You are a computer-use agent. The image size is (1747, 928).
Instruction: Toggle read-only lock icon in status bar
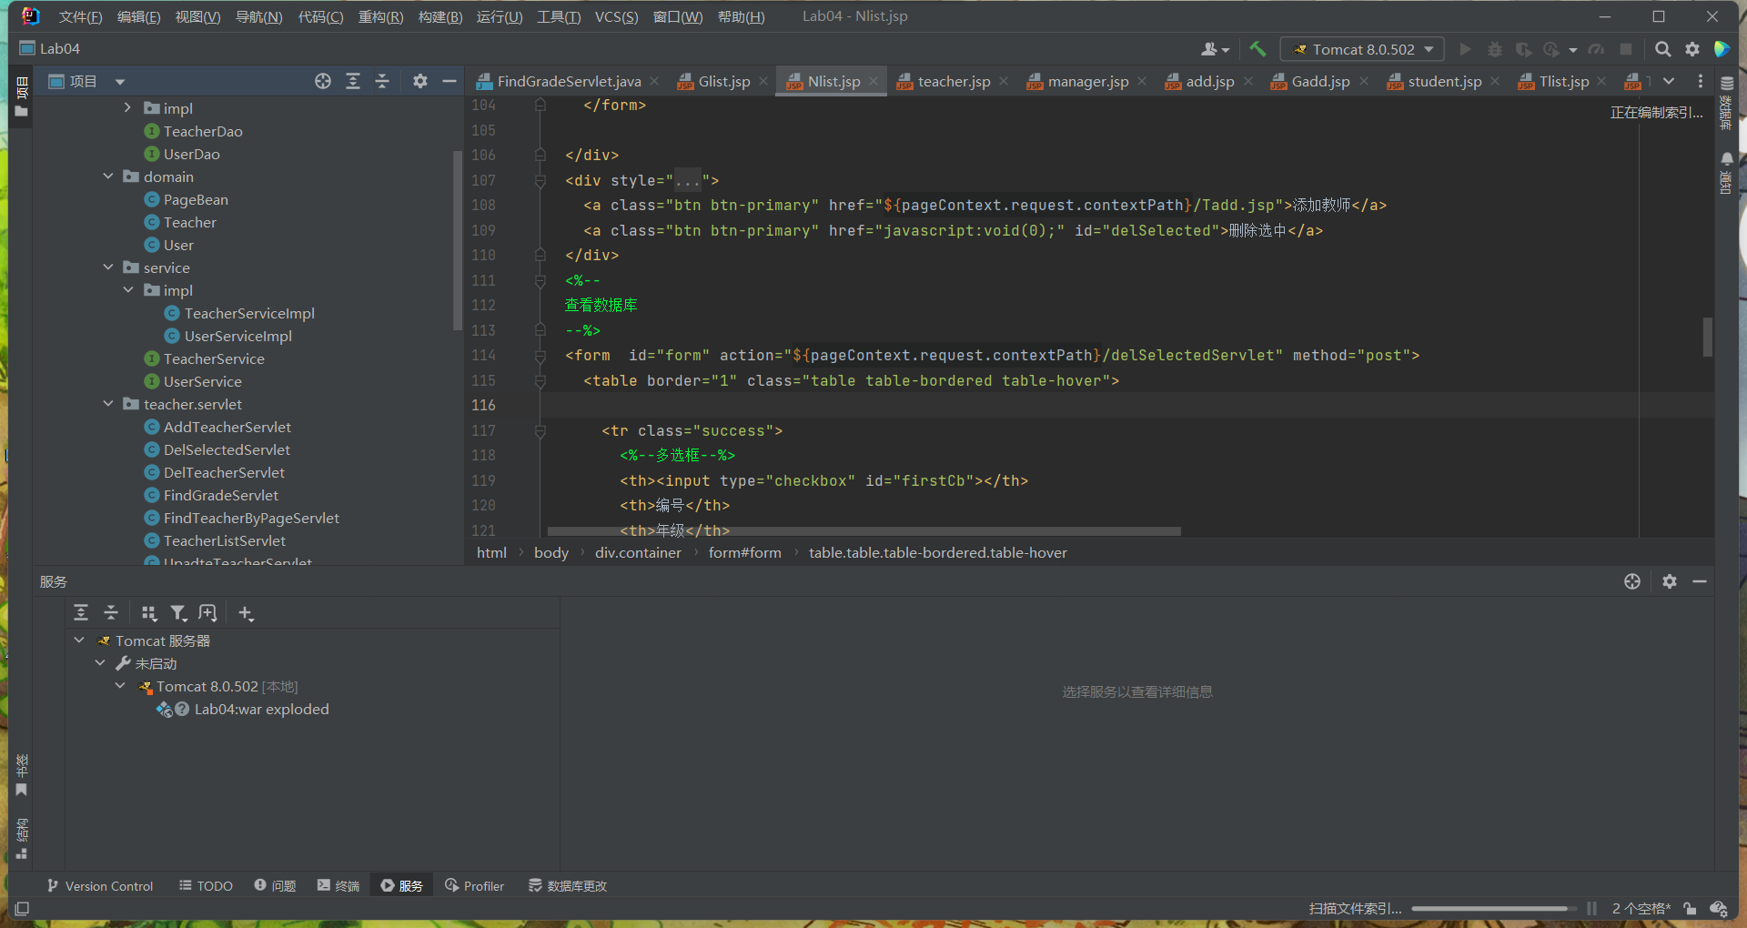pyautogui.click(x=1690, y=908)
